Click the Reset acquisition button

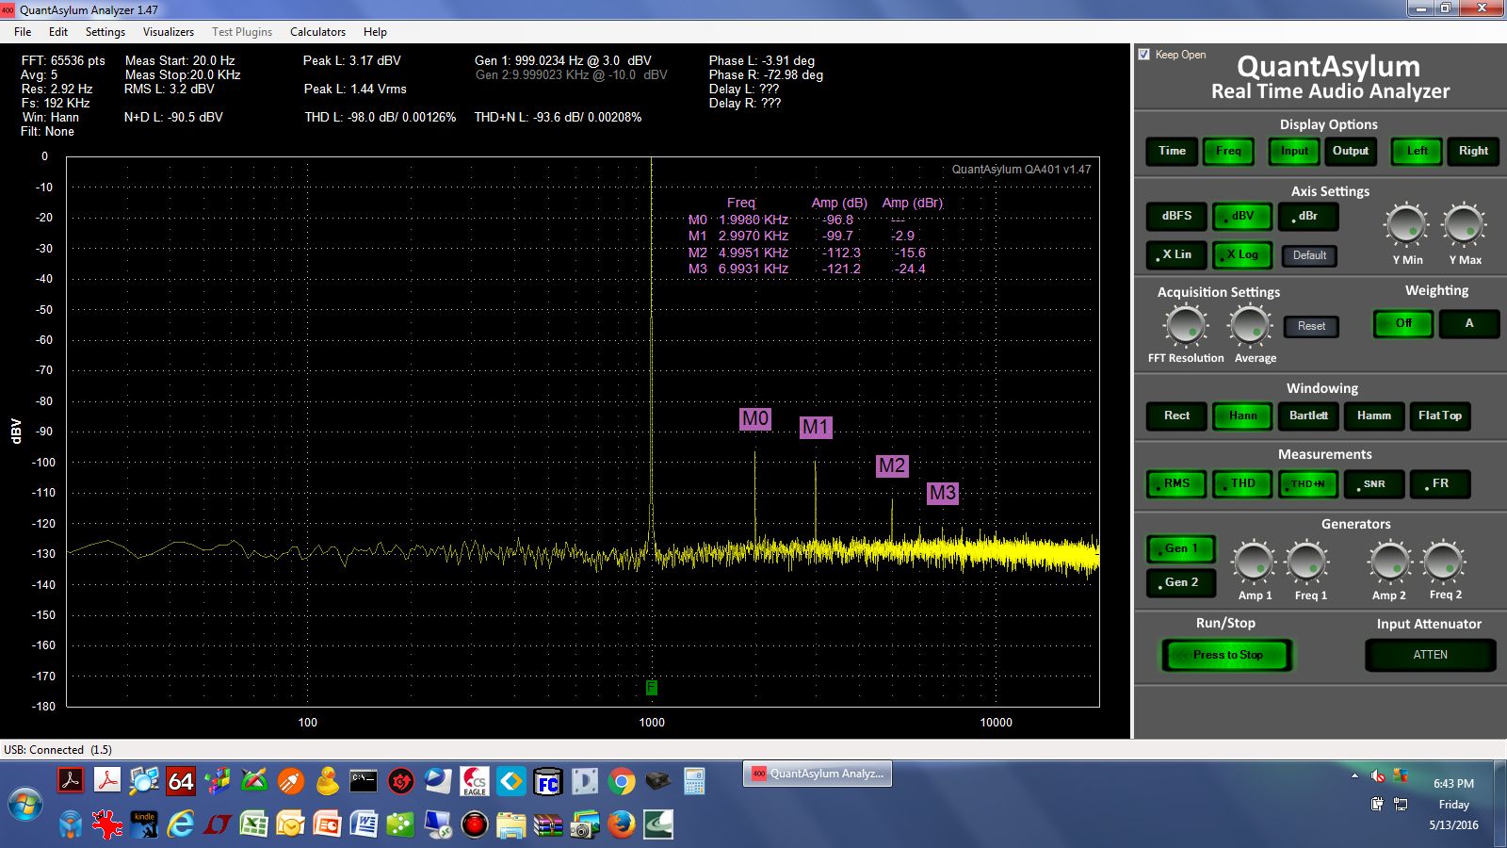pos(1311,326)
